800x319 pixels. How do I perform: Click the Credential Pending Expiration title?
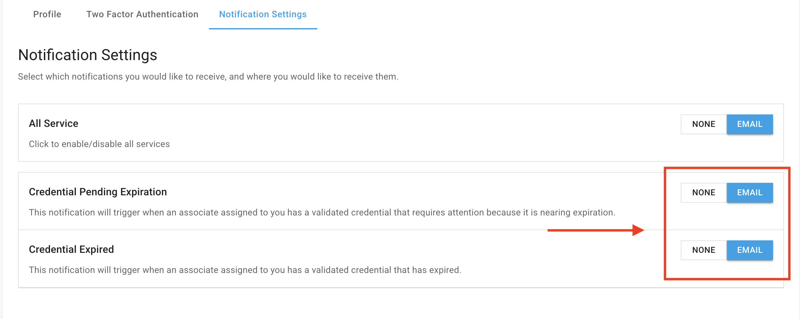98,192
